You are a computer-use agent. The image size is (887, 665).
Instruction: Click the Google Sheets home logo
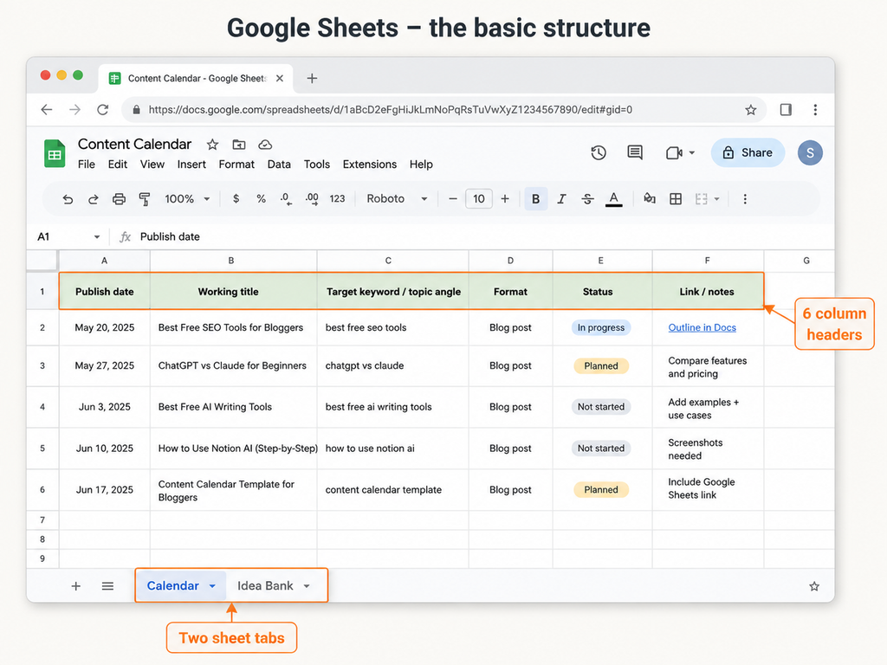pos(55,154)
